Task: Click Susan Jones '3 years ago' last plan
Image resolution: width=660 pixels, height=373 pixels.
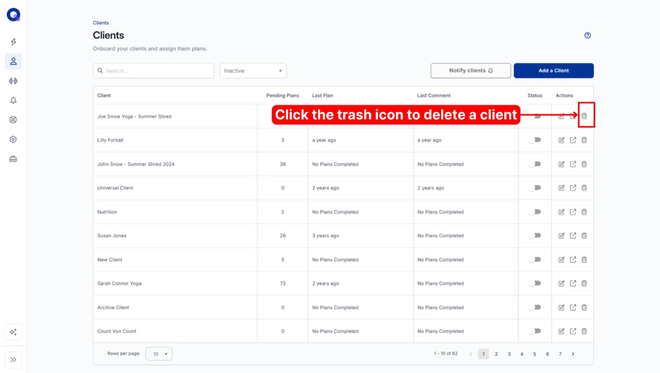Action: pyautogui.click(x=325, y=236)
